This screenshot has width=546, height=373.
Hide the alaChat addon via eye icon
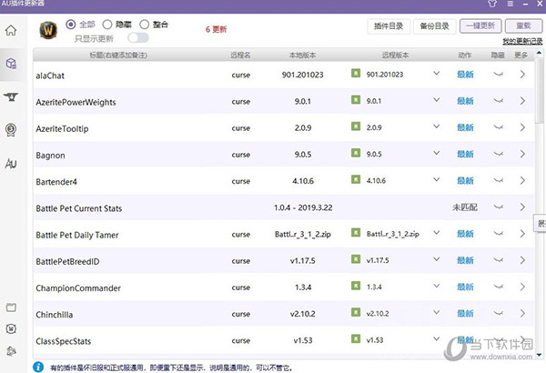point(499,74)
